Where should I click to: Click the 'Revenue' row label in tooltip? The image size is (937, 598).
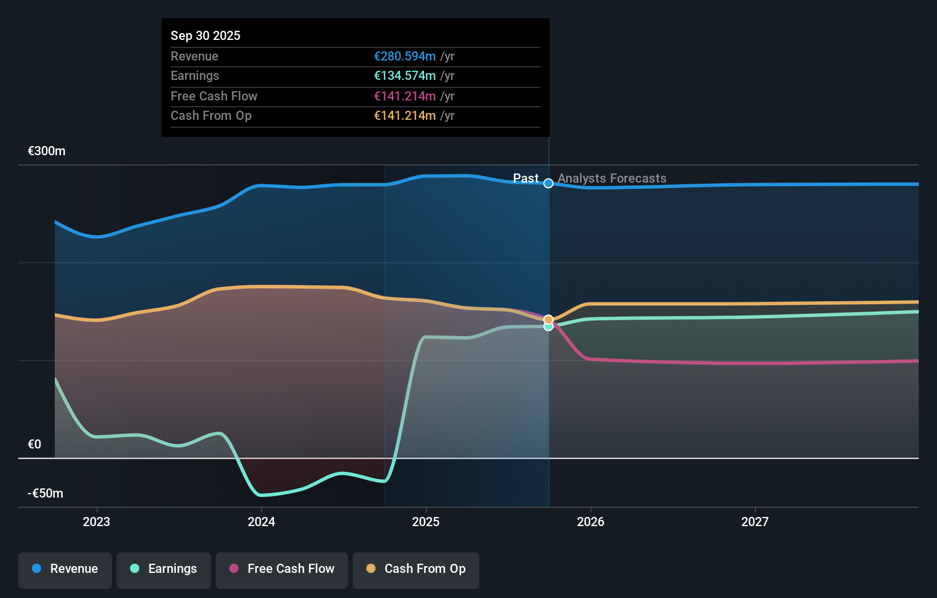pos(195,56)
